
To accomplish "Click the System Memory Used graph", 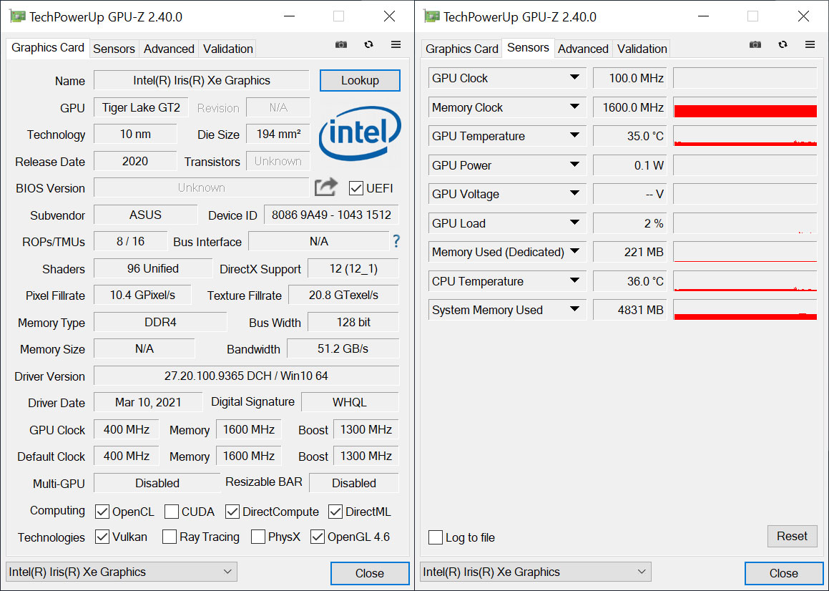I will (x=745, y=310).
